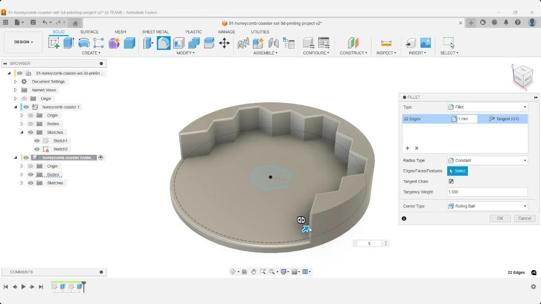The height and width of the screenshot is (304, 541).
Task: Switch to the SURFACE tab
Action: point(89,32)
